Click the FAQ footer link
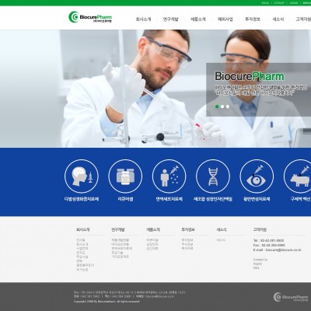311x311 pixels. (256, 268)
